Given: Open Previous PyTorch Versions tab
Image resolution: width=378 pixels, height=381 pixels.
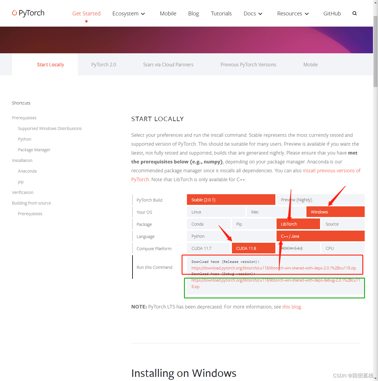Looking at the screenshot, I should (x=248, y=65).
